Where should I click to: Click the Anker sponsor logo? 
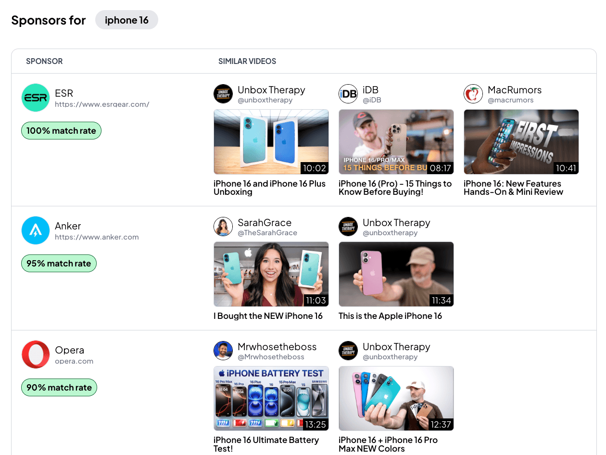click(x=36, y=230)
